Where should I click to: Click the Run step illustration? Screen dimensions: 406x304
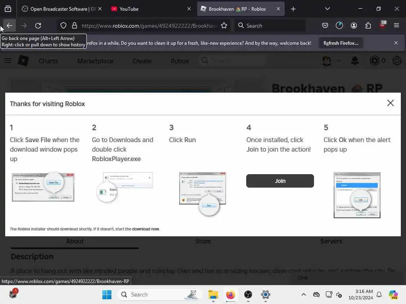click(x=203, y=194)
